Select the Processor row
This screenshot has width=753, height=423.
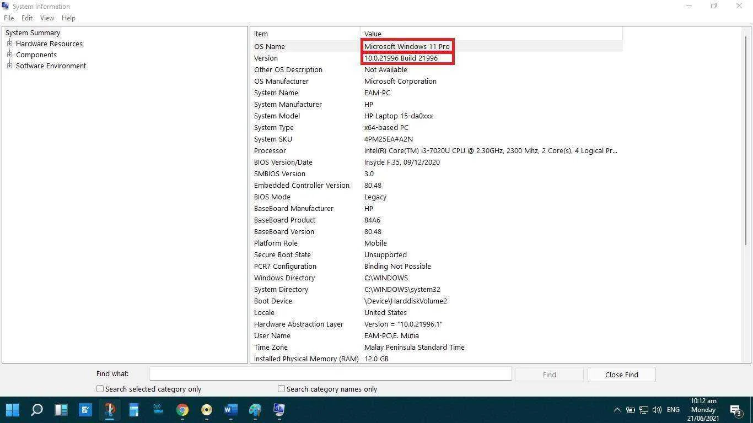pos(437,150)
